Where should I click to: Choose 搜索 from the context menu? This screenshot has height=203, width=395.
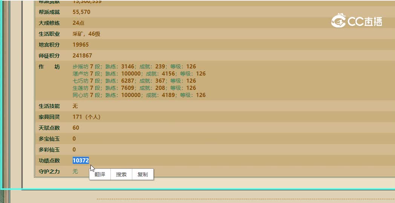coord(121,174)
